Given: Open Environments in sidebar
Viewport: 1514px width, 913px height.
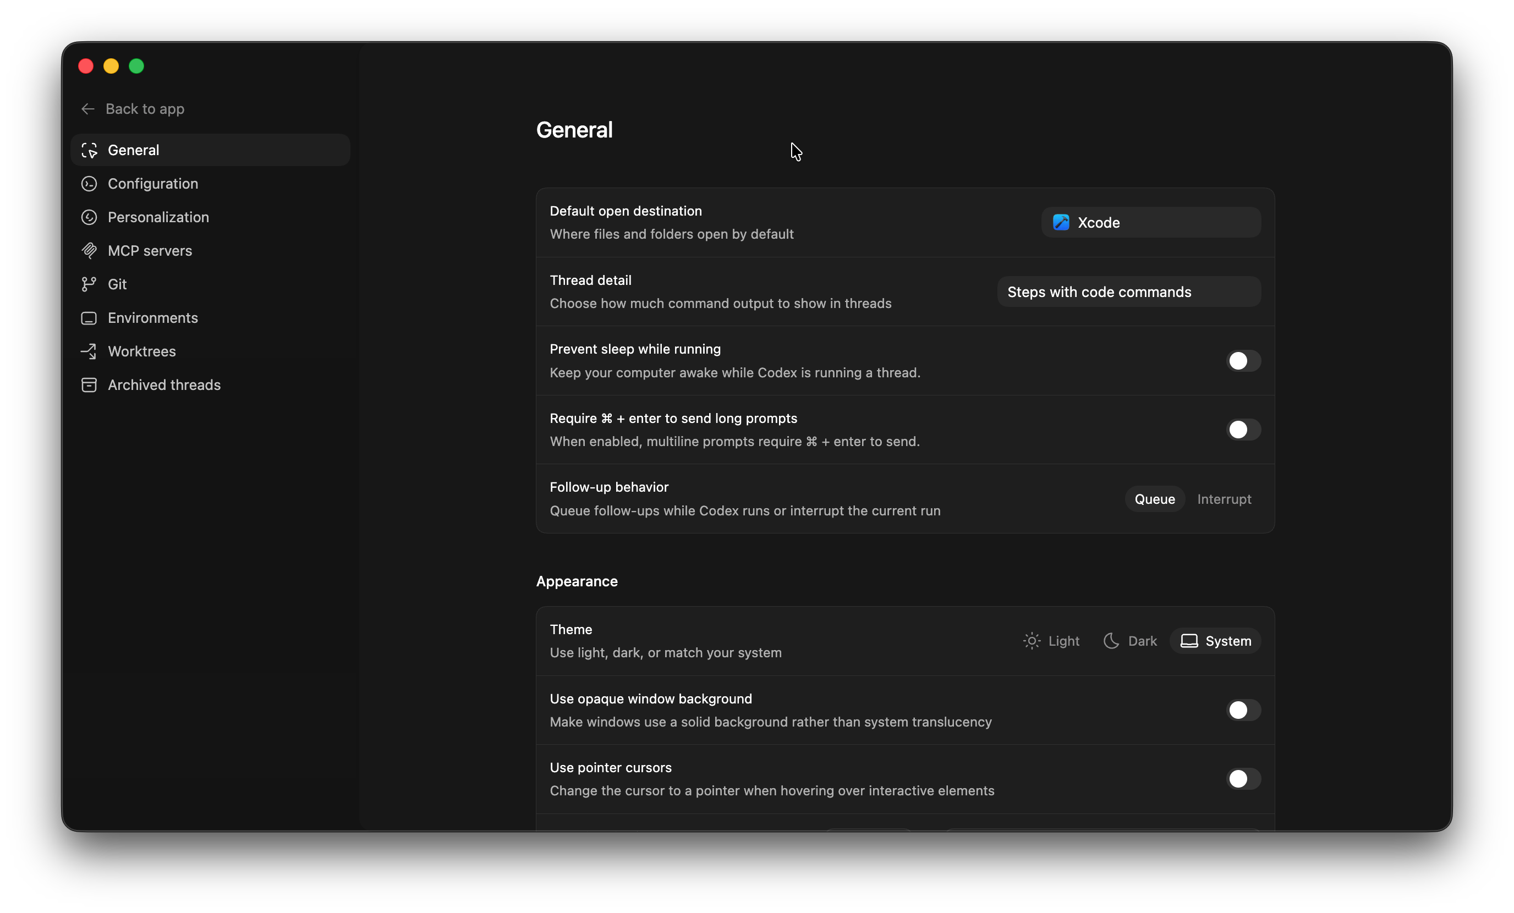Looking at the screenshot, I should click(x=210, y=318).
